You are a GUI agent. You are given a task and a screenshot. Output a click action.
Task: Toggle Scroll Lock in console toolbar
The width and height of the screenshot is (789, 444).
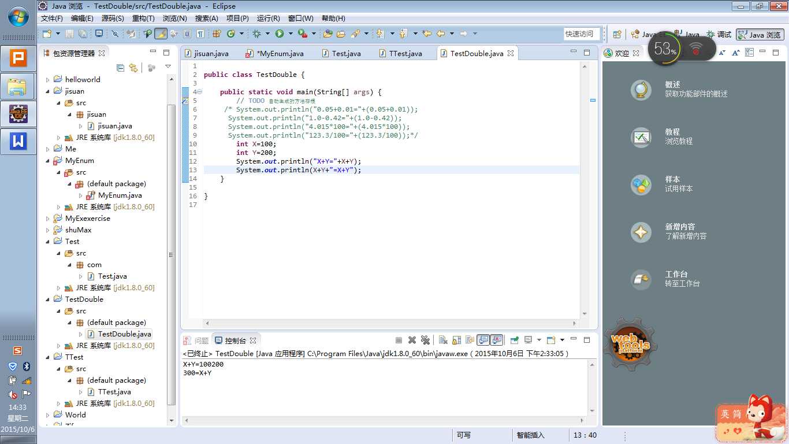pyautogui.click(x=456, y=340)
